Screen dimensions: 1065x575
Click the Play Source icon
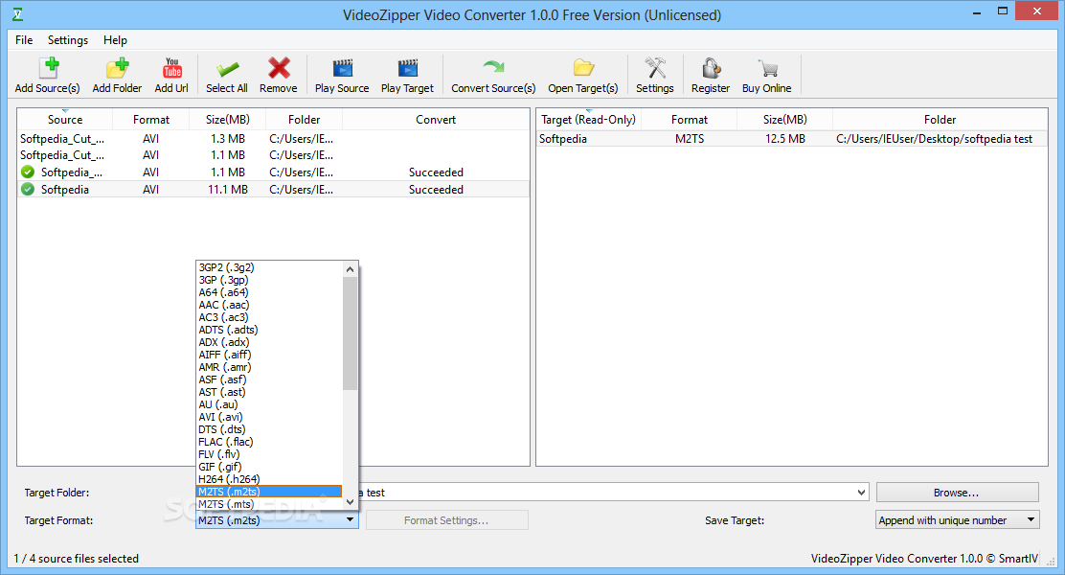tap(342, 68)
